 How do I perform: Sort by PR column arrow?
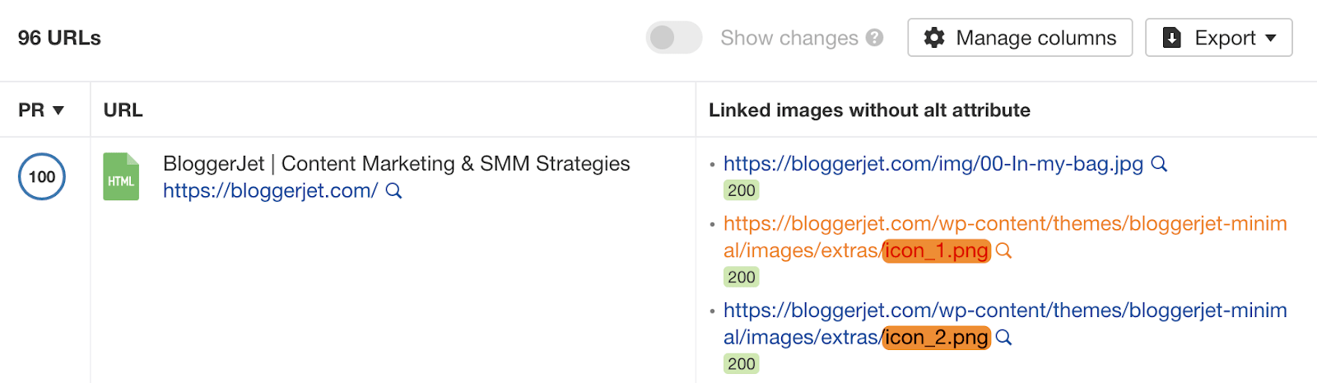tap(58, 110)
